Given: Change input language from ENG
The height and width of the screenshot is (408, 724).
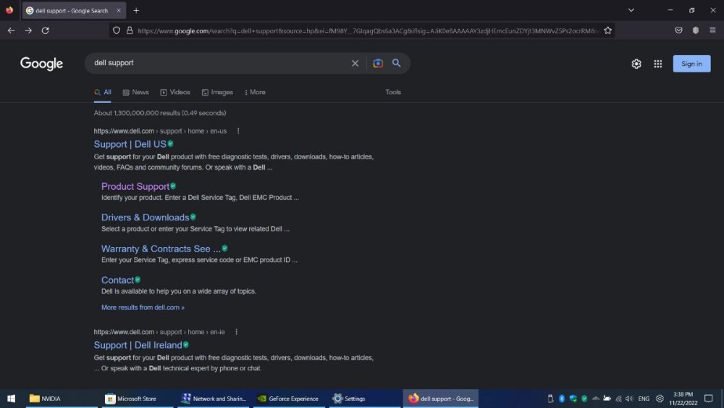Looking at the screenshot, I should coord(644,399).
